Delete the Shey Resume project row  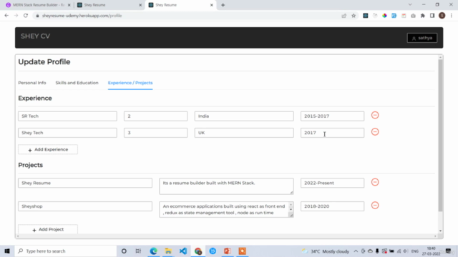click(x=375, y=182)
